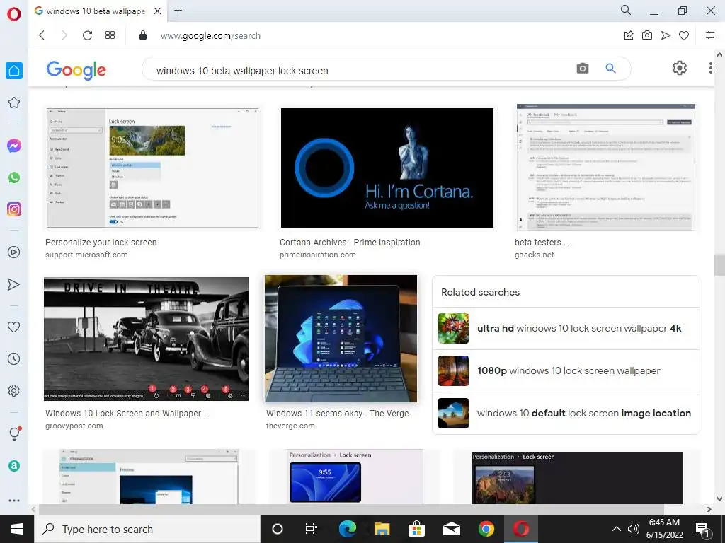Open Speed Dial start page grid
This screenshot has width=725, height=543.
click(x=110, y=35)
